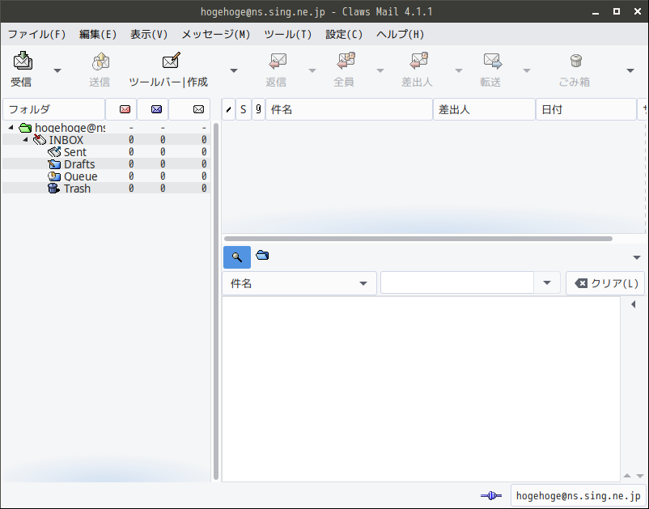Click the quick search text input field
Image resolution: width=649 pixels, height=509 pixels.
[457, 283]
